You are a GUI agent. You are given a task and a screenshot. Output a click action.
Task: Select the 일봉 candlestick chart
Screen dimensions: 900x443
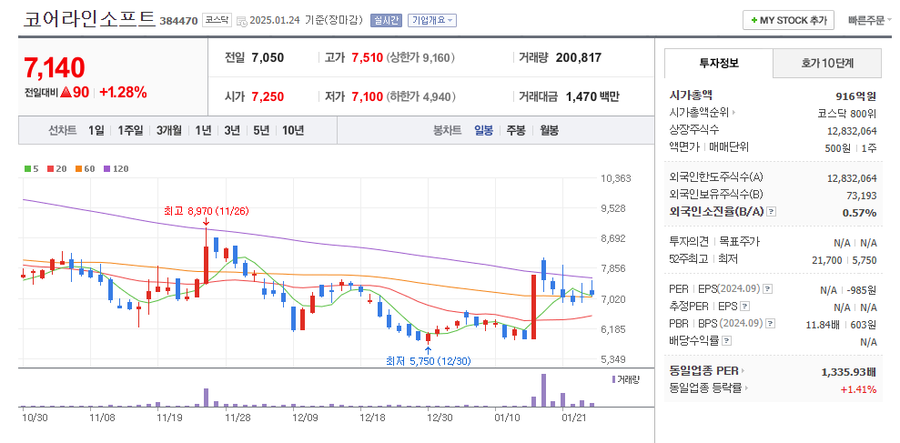pyautogui.click(x=483, y=130)
